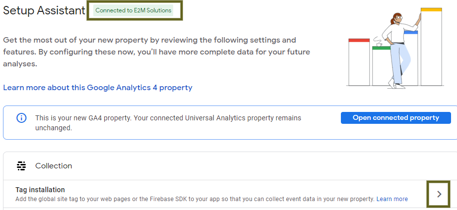Screen dimensions: 457x210
Task: Open the Tag installation row by its title
Action: [x=40, y=190]
